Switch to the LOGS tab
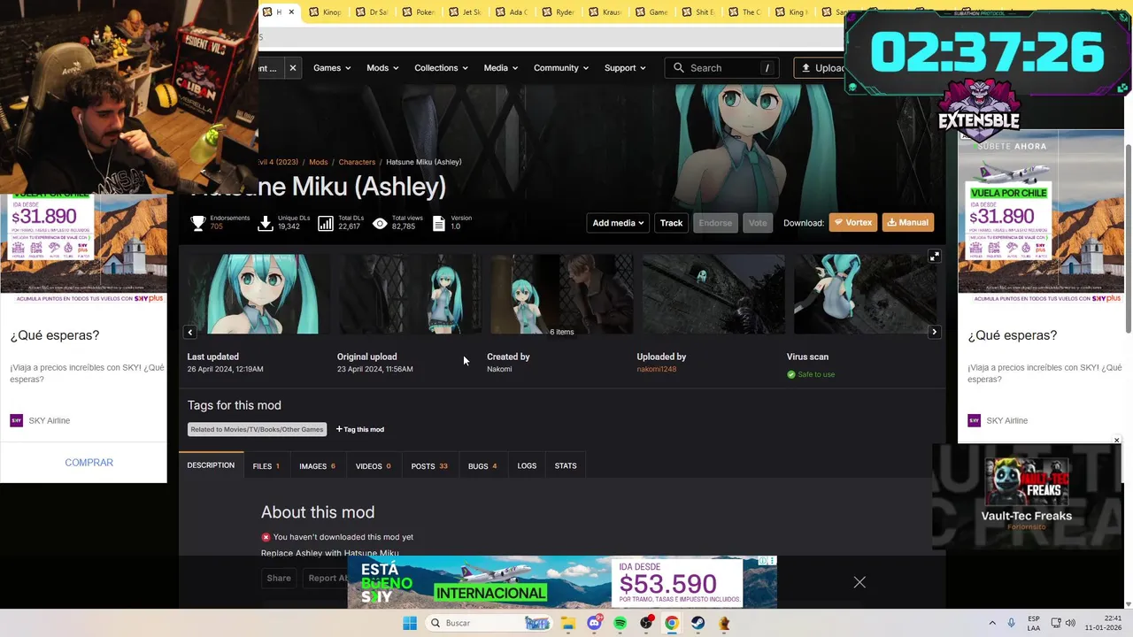The image size is (1133, 637). click(x=527, y=466)
